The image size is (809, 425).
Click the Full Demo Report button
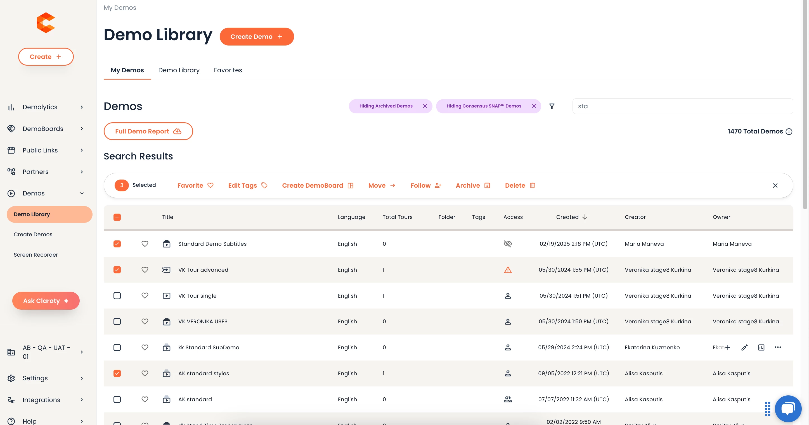coord(148,132)
